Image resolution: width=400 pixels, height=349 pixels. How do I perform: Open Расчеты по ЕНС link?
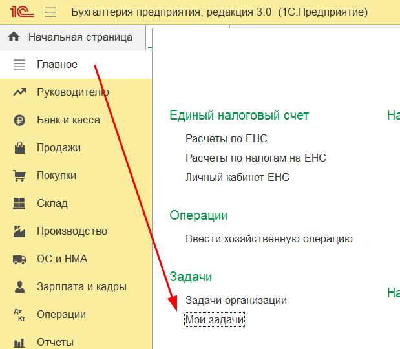(x=226, y=139)
